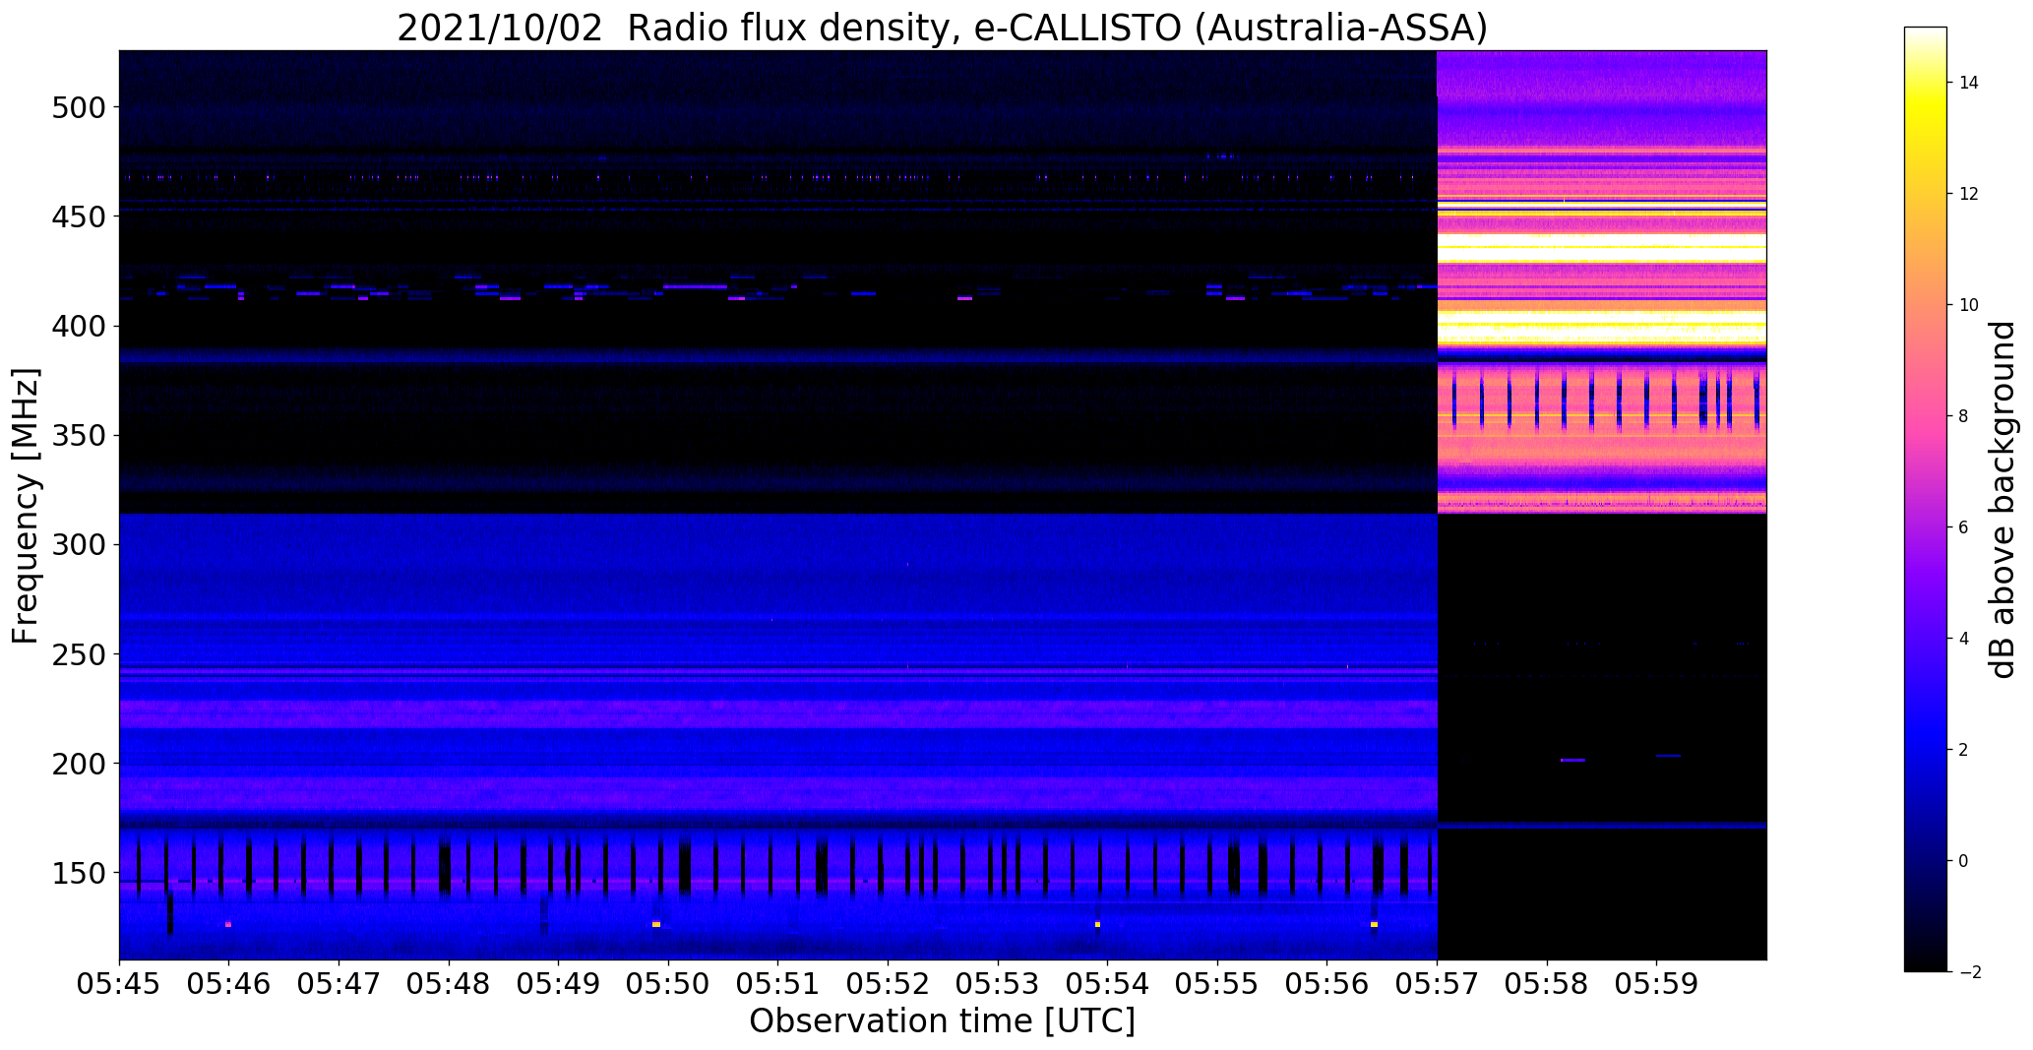Click the colorbar tick label 2

point(1964,750)
